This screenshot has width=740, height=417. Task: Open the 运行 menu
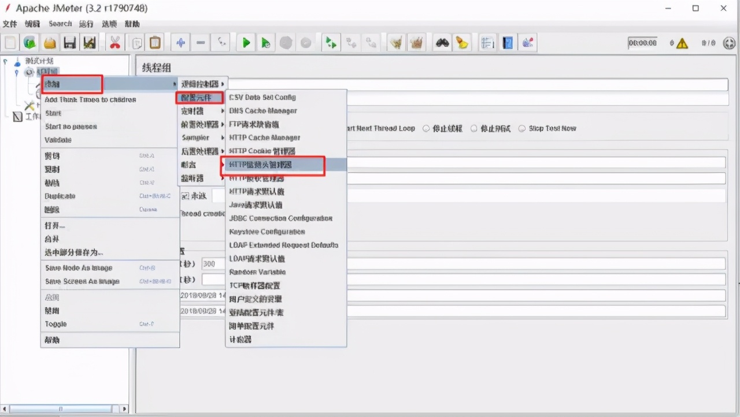click(86, 24)
